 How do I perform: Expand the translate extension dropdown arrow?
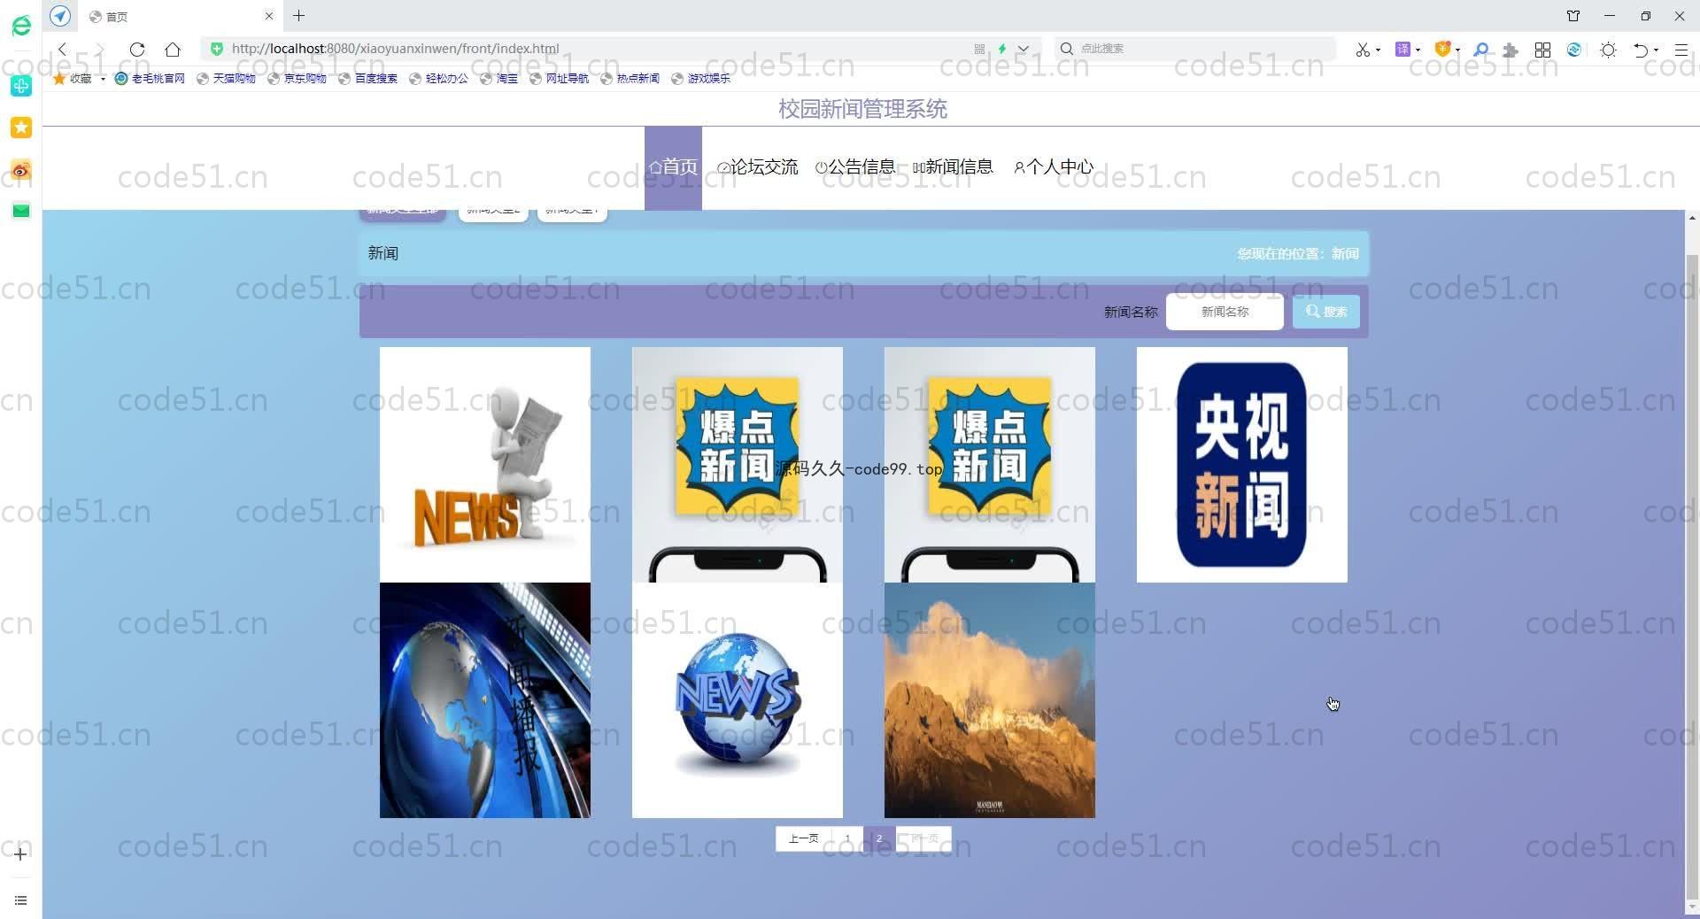point(1418,50)
